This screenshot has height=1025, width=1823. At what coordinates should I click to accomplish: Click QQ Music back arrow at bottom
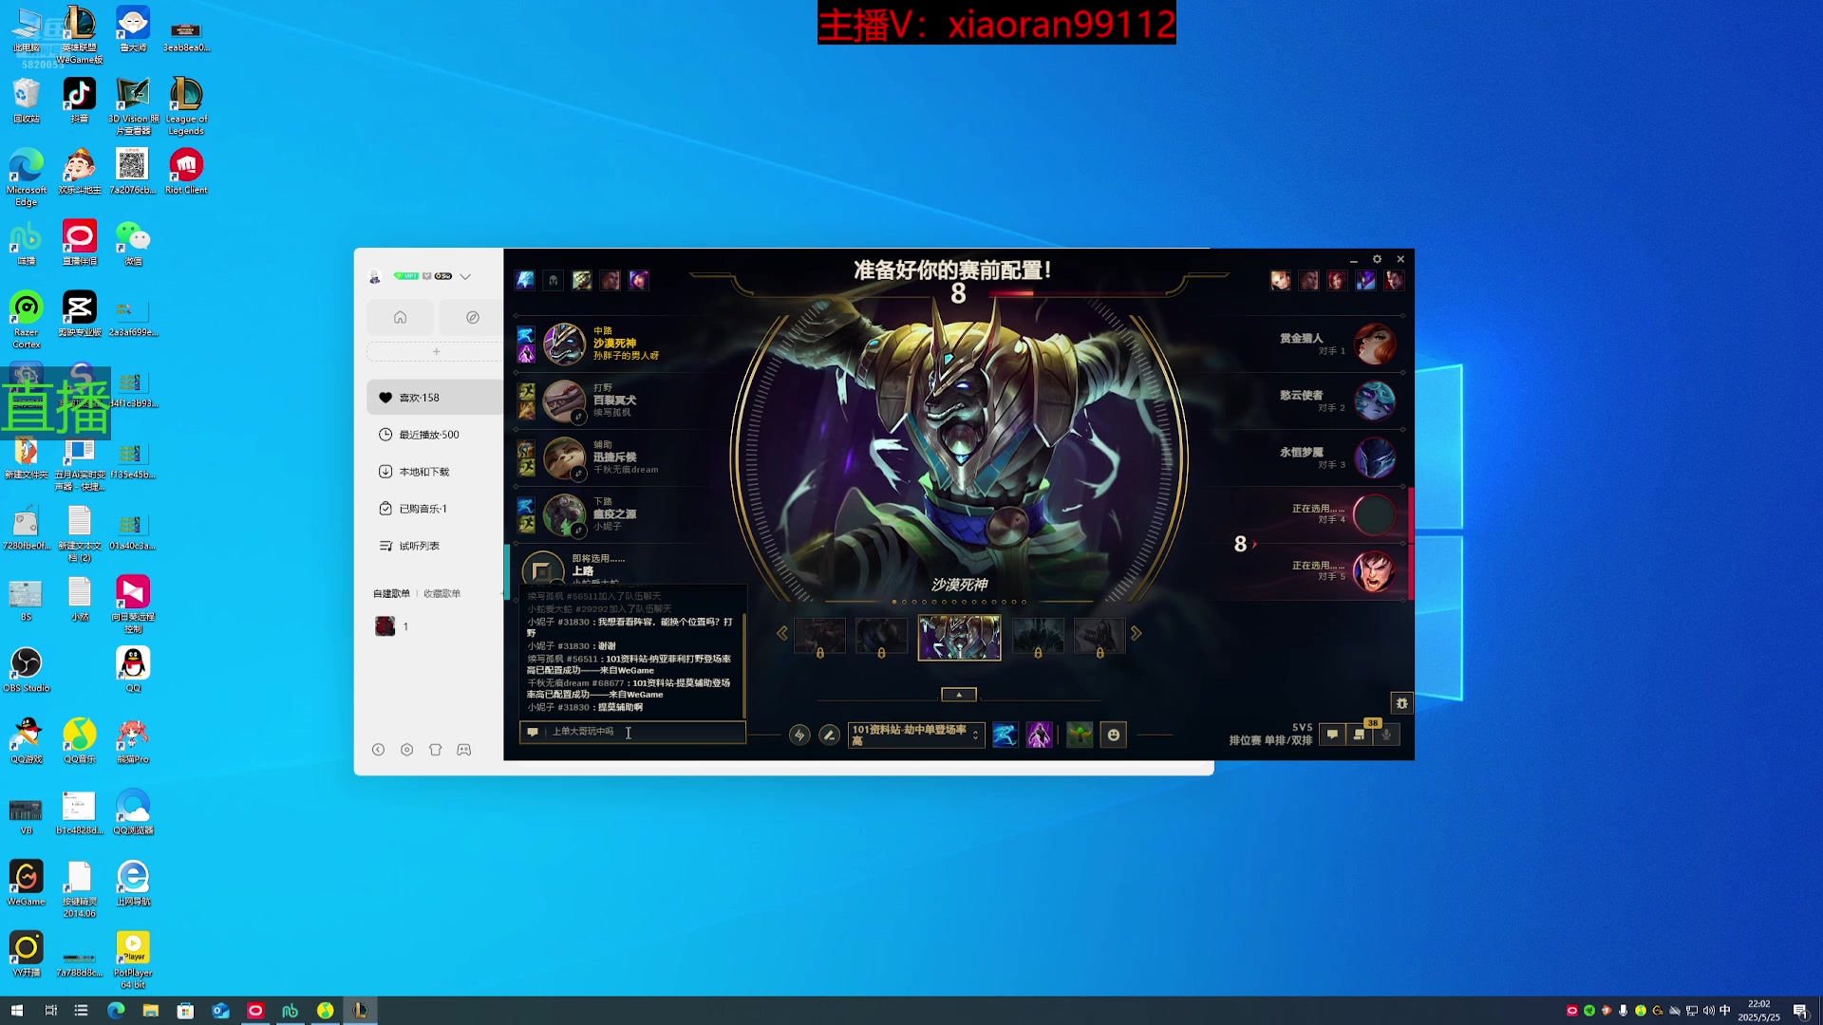(x=378, y=750)
